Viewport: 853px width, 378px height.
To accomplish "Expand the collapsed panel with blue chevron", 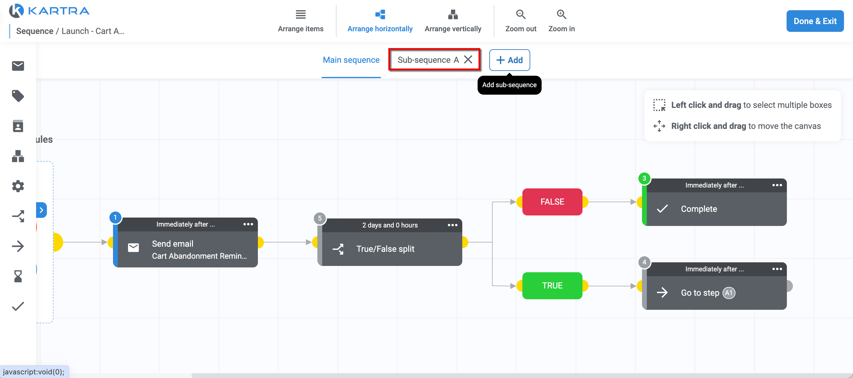I will pos(41,210).
